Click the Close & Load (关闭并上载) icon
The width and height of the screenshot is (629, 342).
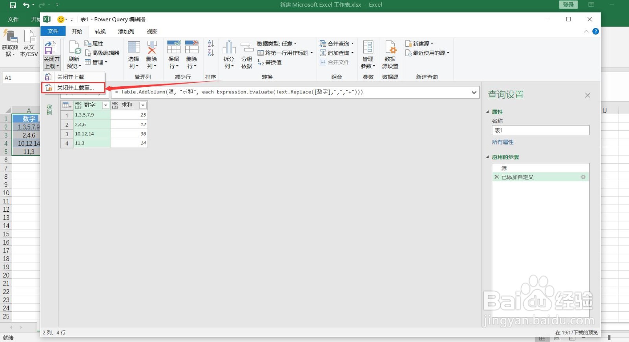pyautogui.click(x=51, y=48)
